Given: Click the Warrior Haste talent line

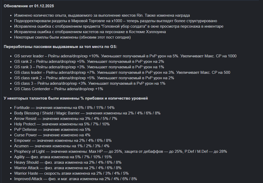Looking at the screenshot, I should coord(71,173).
